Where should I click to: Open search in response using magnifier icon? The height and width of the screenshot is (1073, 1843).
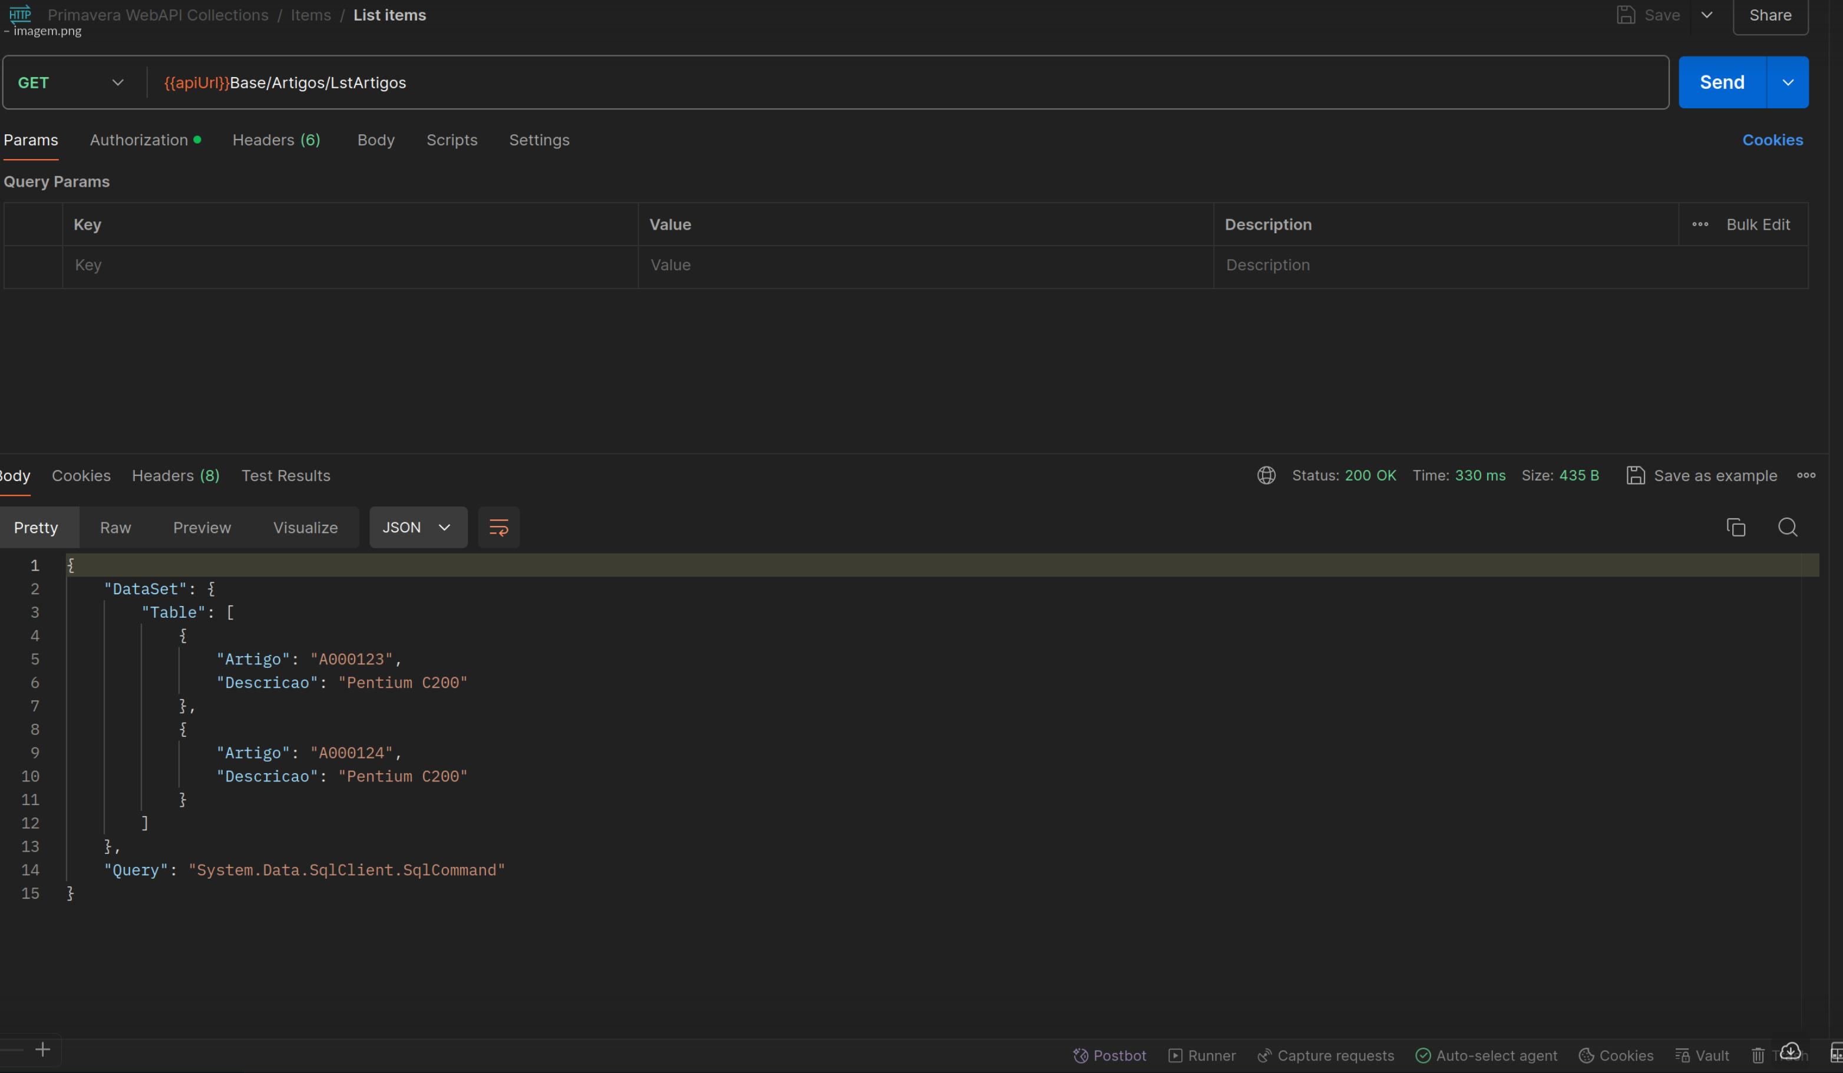[1788, 527]
